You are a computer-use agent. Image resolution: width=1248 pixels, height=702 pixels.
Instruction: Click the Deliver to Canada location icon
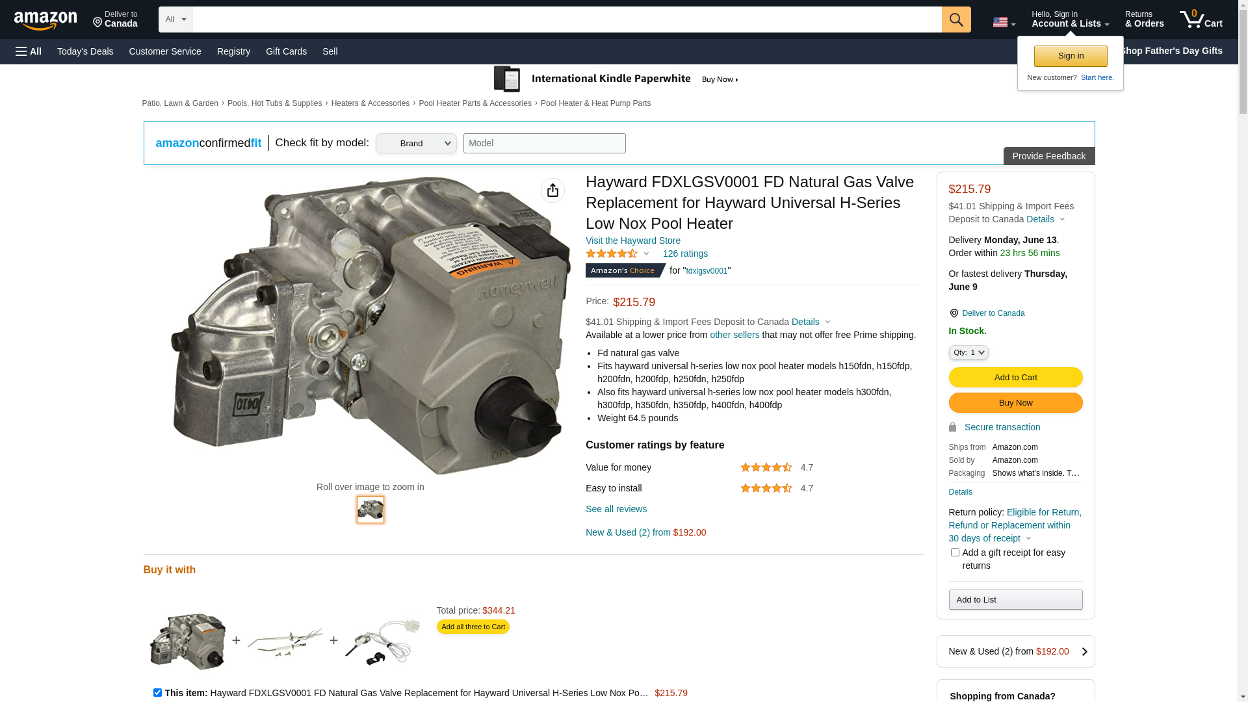(x=98, y=23)
